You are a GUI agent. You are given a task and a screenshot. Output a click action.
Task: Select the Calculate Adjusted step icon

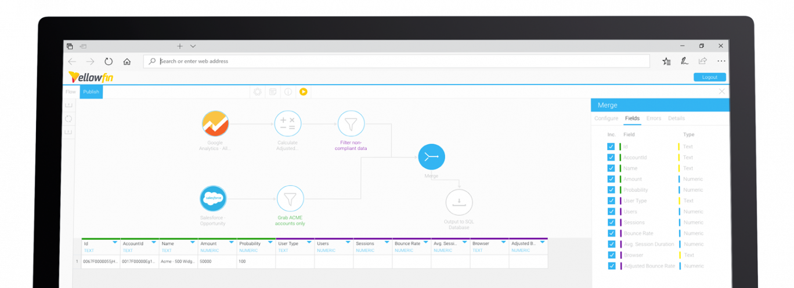click(x=287, y=124)
